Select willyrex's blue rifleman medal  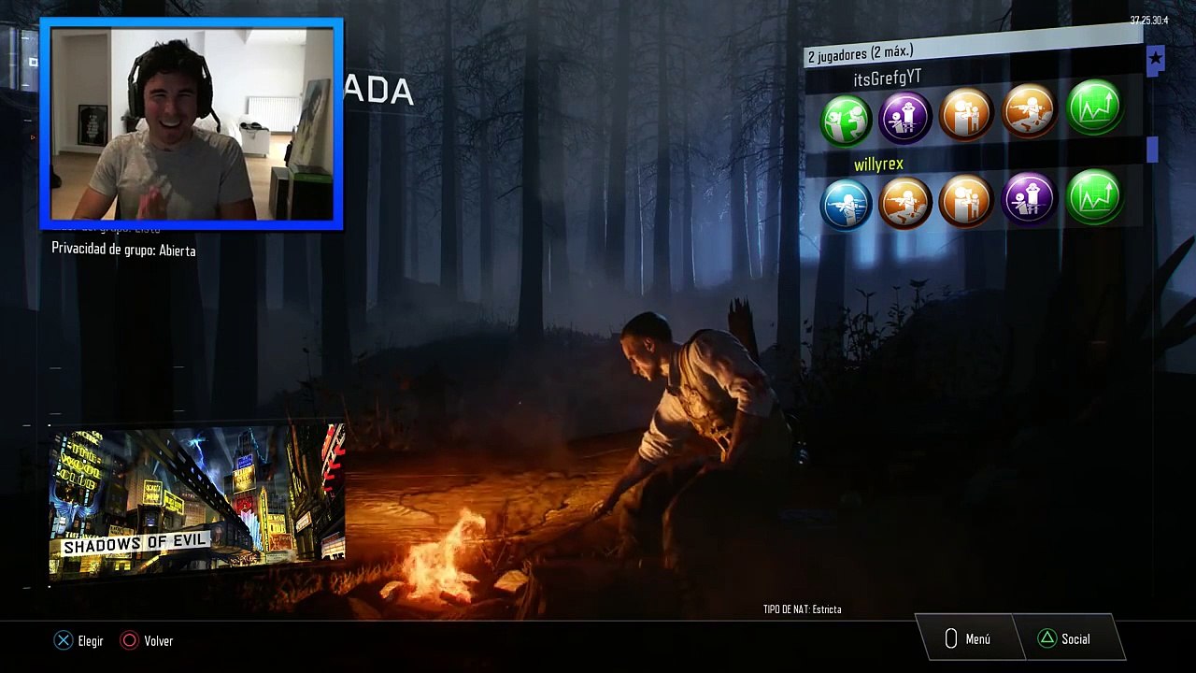tap(846, 204)
